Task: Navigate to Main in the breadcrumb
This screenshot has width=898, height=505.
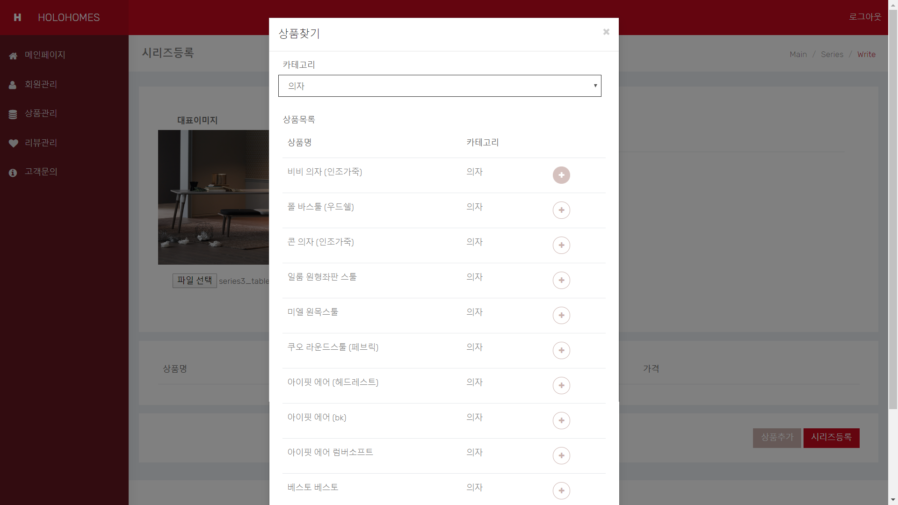Action: point(797,54)
